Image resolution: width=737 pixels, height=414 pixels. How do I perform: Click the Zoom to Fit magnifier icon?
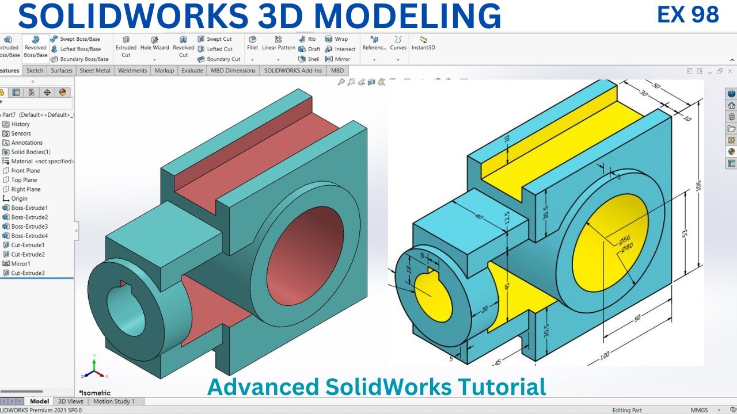[341, 82]
